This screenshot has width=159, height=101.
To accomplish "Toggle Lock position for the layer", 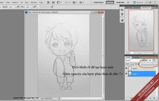I will 136,64.
